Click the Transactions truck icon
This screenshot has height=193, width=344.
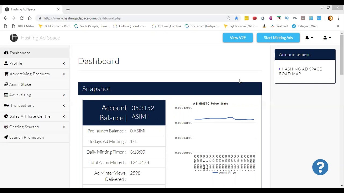pos(7,106)
